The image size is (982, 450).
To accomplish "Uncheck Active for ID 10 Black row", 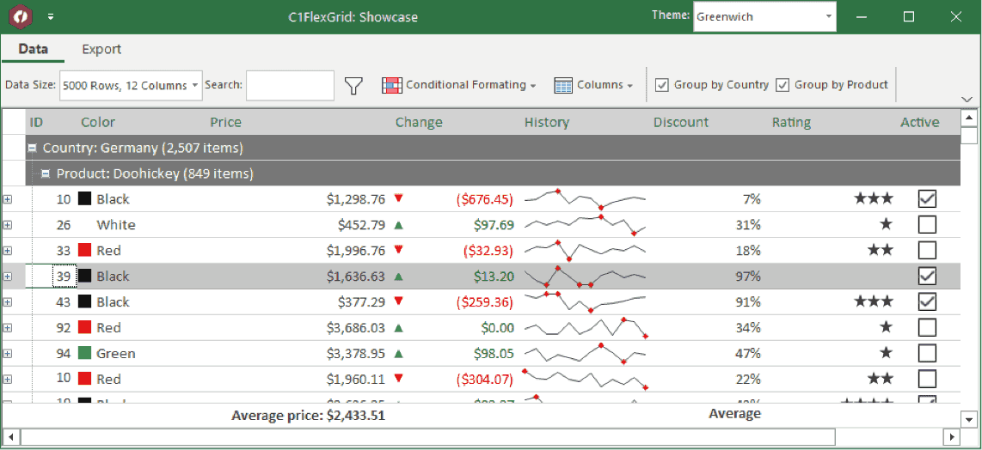I will (x=927, y=199).
